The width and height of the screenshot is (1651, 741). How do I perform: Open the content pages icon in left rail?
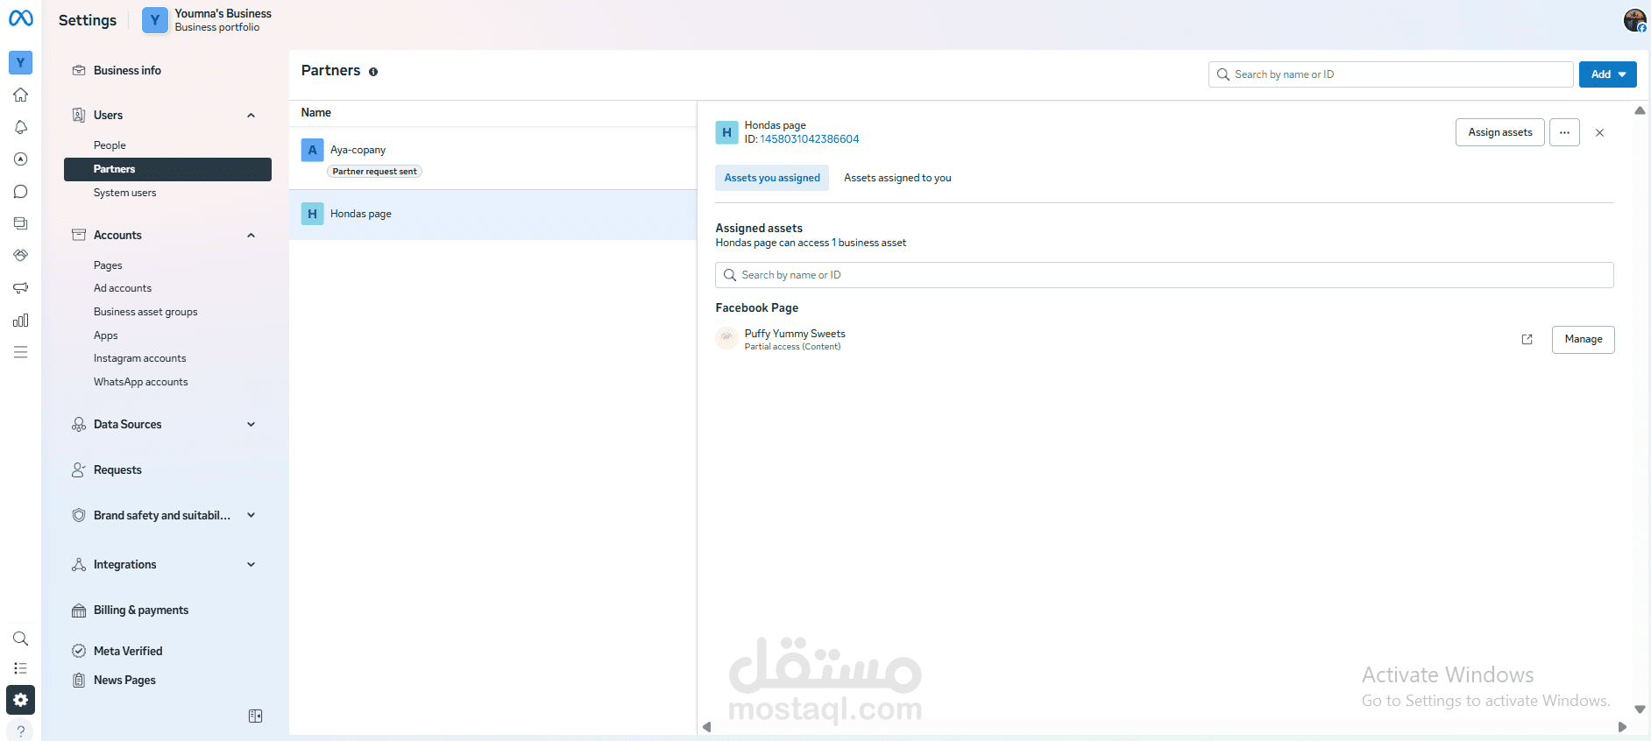click(x=20, y=223)
